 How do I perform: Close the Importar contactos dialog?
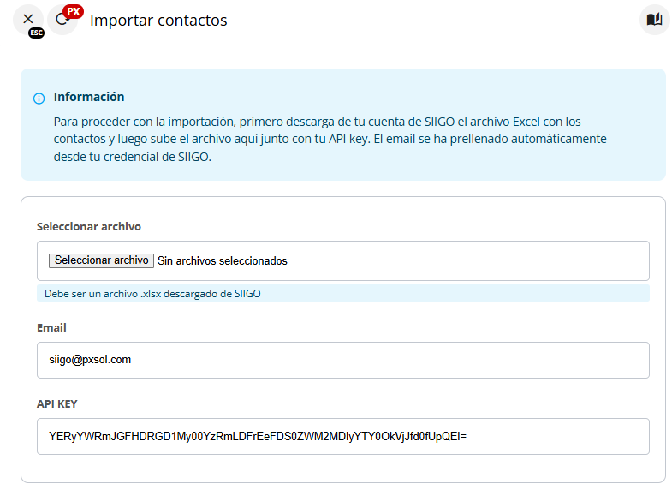click(x=28, y=18)
